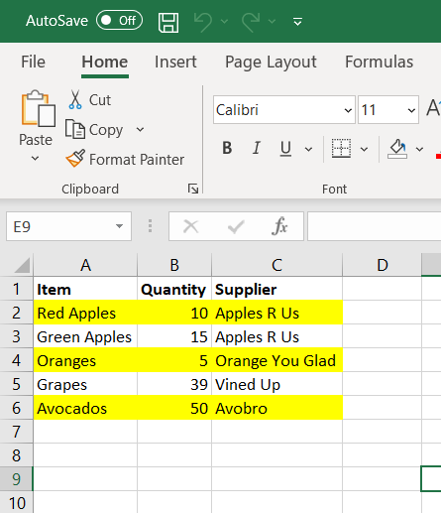Open the File tab

[x=33, y=62]
